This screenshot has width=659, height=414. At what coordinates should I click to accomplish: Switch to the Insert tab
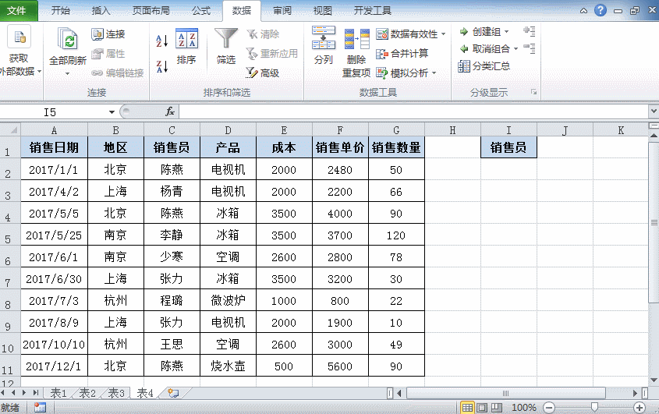pos(101,10)
